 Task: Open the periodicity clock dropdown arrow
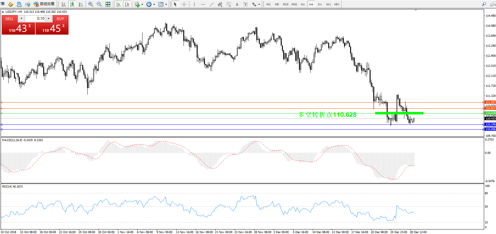tap(154, 5)
